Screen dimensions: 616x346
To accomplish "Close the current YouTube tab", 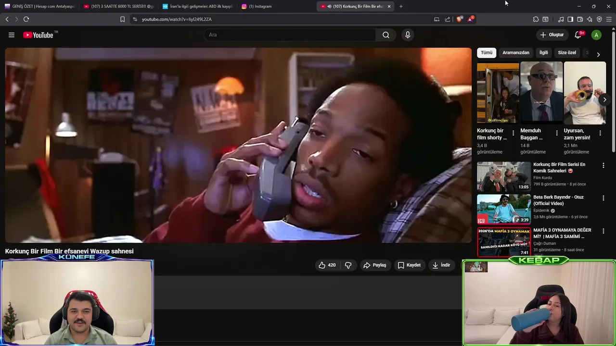I will [x=389, y=6].
